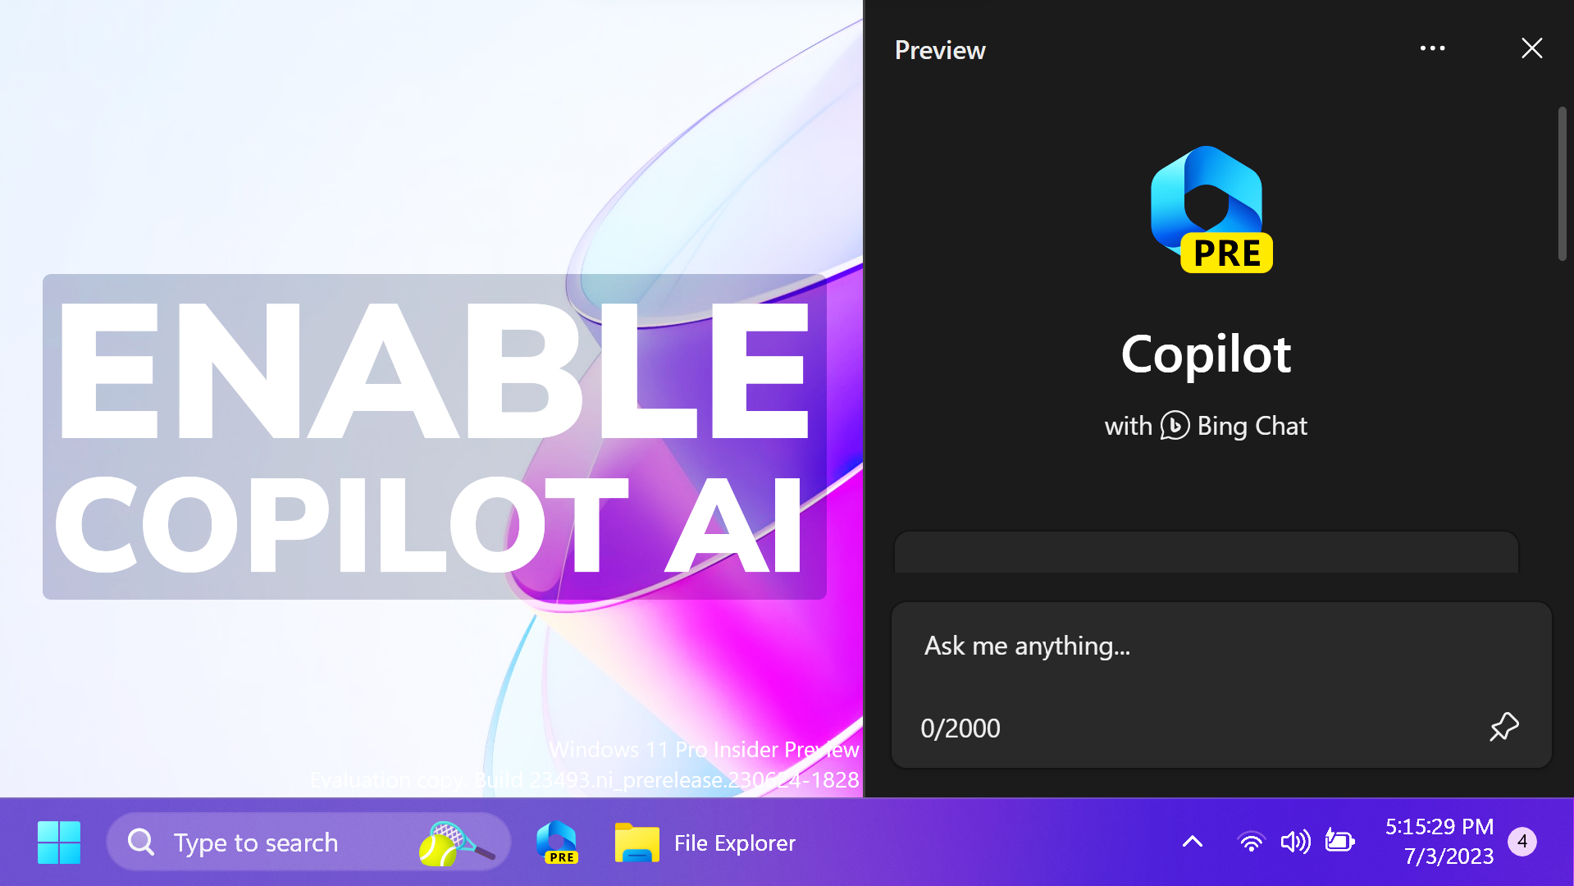Open the Copilot panel more options menu
Image resolution: width=1574 pixels, height=886 pixels.
(x=1432, y=48)
